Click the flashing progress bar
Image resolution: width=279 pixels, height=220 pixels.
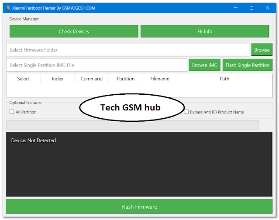(133, 125)
